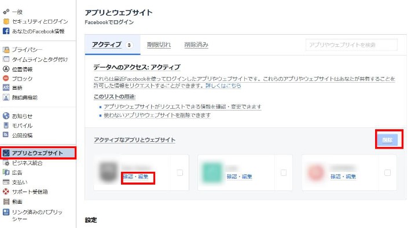Screen dimensions: 411x228
Task: Open モバイル settings
Action: tap(22, 126)
